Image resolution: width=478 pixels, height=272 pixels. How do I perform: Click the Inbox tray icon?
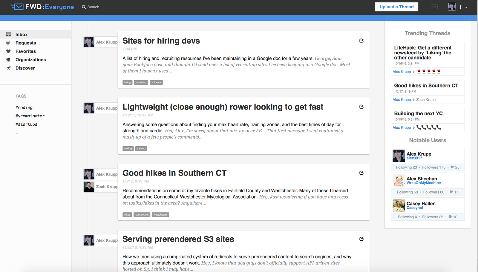8,34
